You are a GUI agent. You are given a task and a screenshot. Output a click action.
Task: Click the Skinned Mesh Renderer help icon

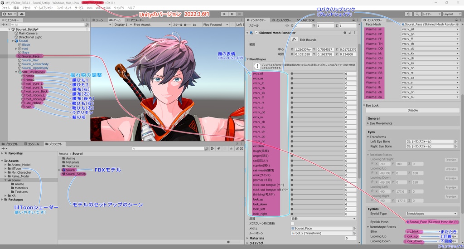click(x=345, y=33)
